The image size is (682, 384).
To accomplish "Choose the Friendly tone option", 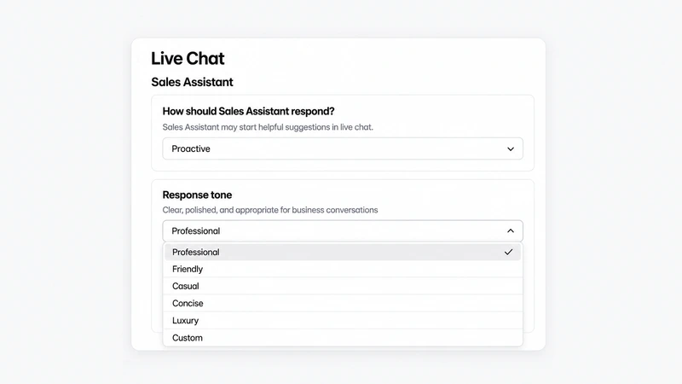I will coord(343,269).
